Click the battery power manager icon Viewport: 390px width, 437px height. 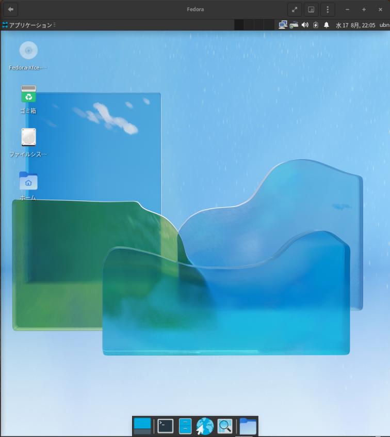click(315, 25)
